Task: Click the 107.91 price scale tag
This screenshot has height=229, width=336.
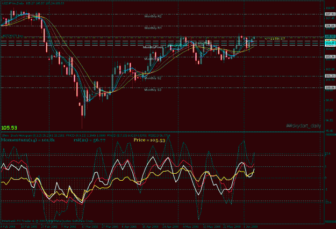Action: pyautogui.click(x=330, y=14)
